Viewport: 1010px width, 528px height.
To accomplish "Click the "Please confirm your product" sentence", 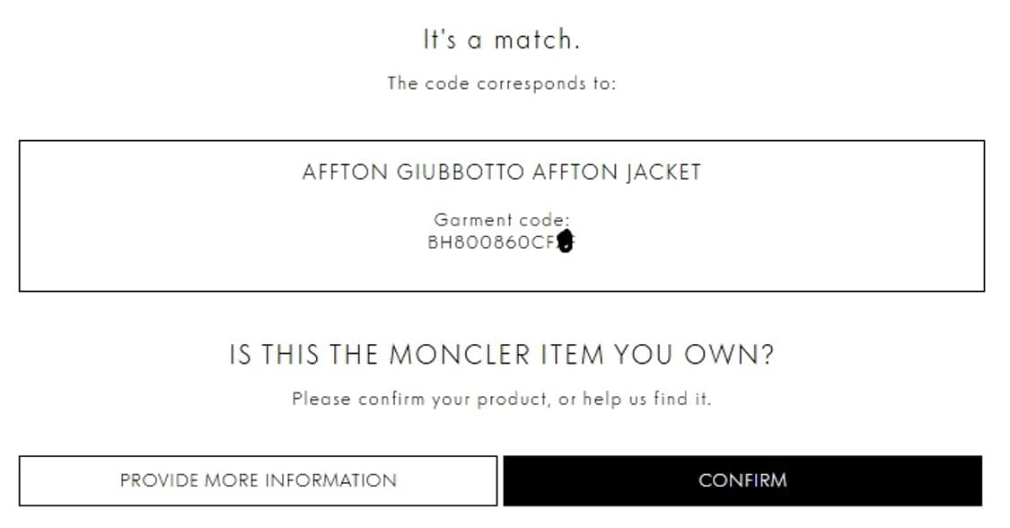I will [x=421, y=399].
